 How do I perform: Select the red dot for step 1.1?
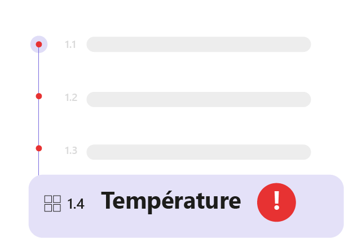click(x=38, y=44)
